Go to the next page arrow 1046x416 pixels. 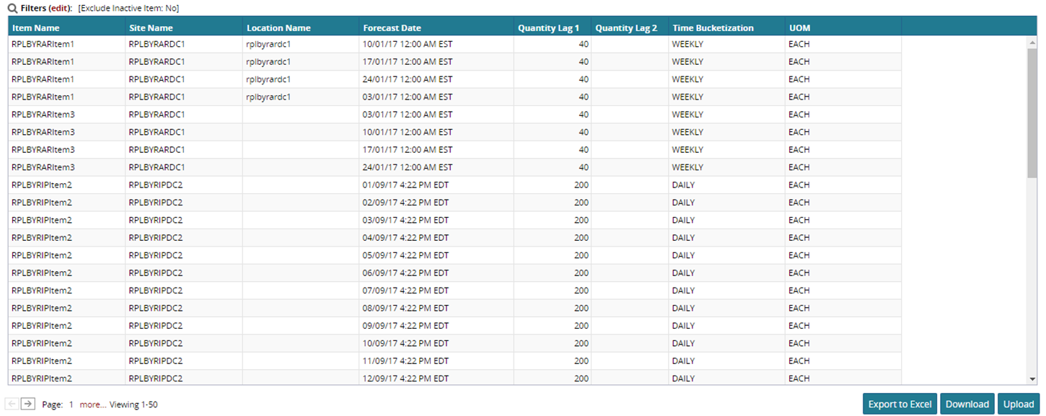coord(27,404)
